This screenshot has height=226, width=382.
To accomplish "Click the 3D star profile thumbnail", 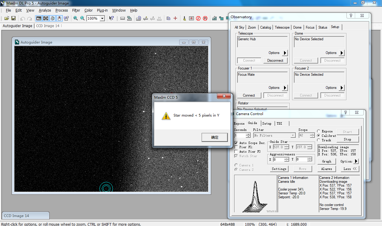I will click(255, 194).
